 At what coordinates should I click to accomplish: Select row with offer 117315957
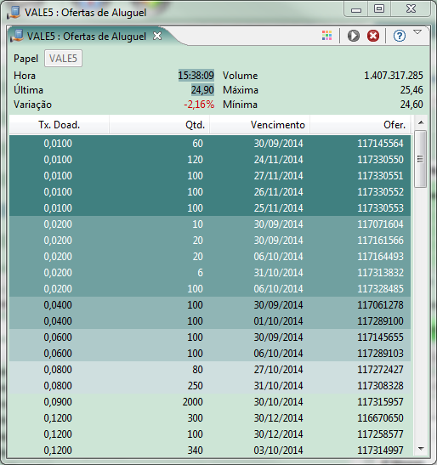click(210, 402)
